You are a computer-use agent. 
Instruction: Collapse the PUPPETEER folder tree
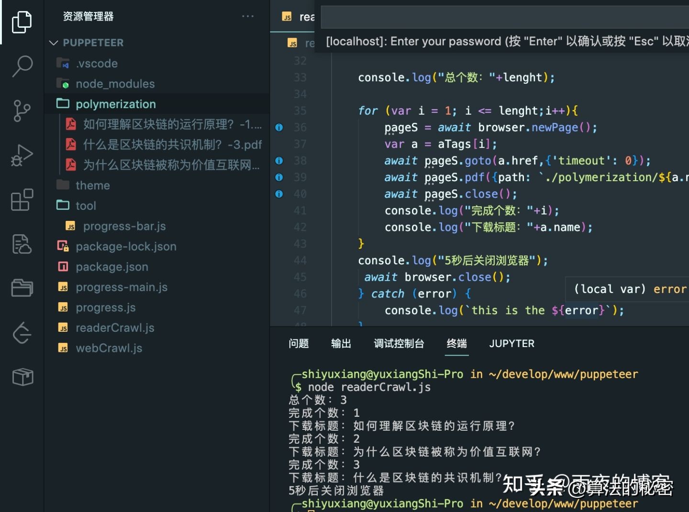click(54, 43)
